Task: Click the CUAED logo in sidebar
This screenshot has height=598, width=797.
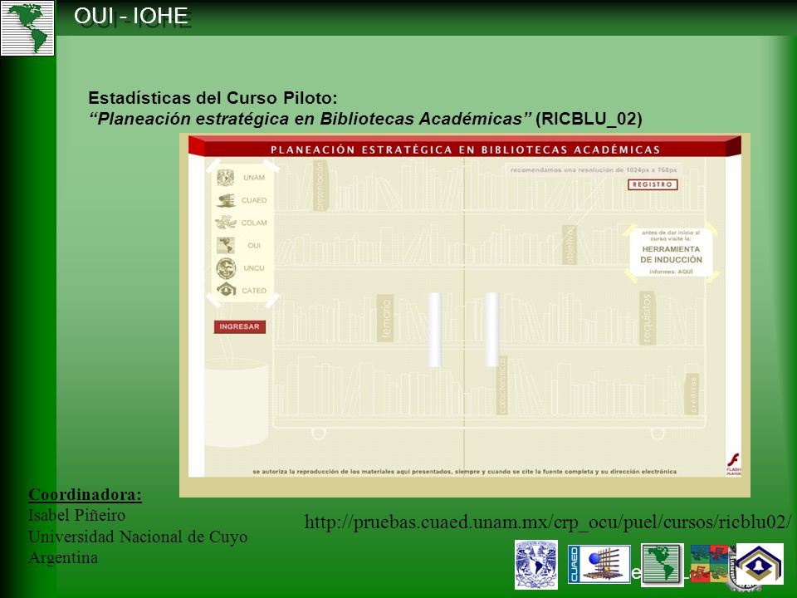Action: pos(225,200)
